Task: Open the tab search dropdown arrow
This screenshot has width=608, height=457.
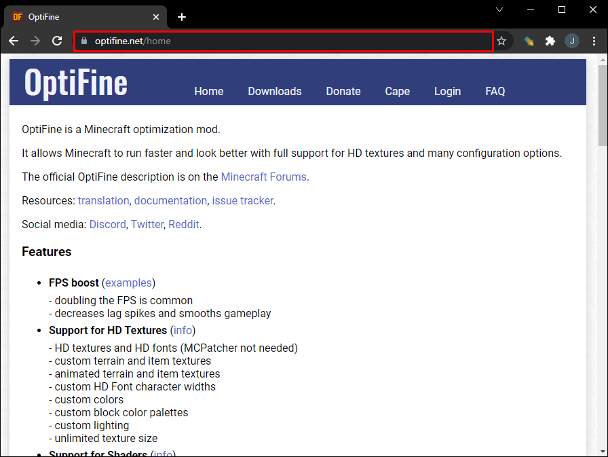Action: (x=499, y=10)
